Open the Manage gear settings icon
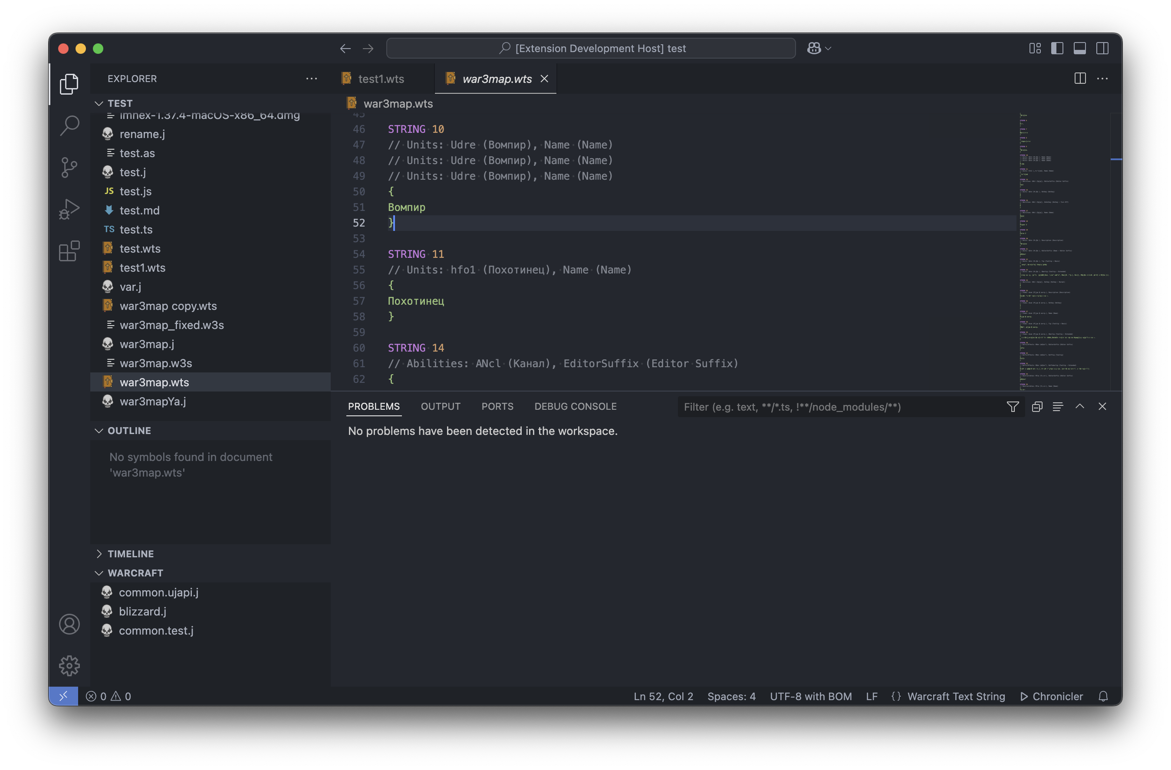 69,665
